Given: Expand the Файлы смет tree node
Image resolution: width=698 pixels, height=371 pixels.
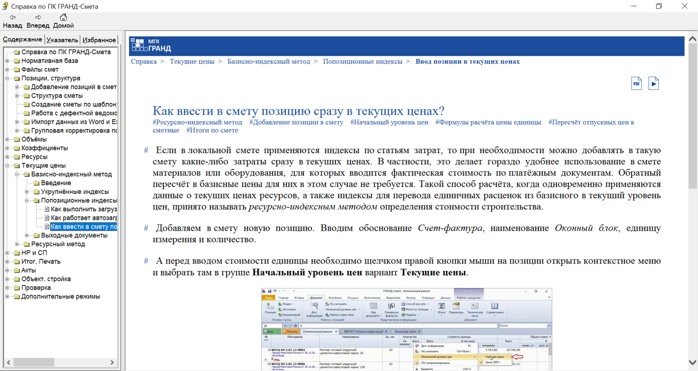Looking at the screenshot, I should point(7,70).
